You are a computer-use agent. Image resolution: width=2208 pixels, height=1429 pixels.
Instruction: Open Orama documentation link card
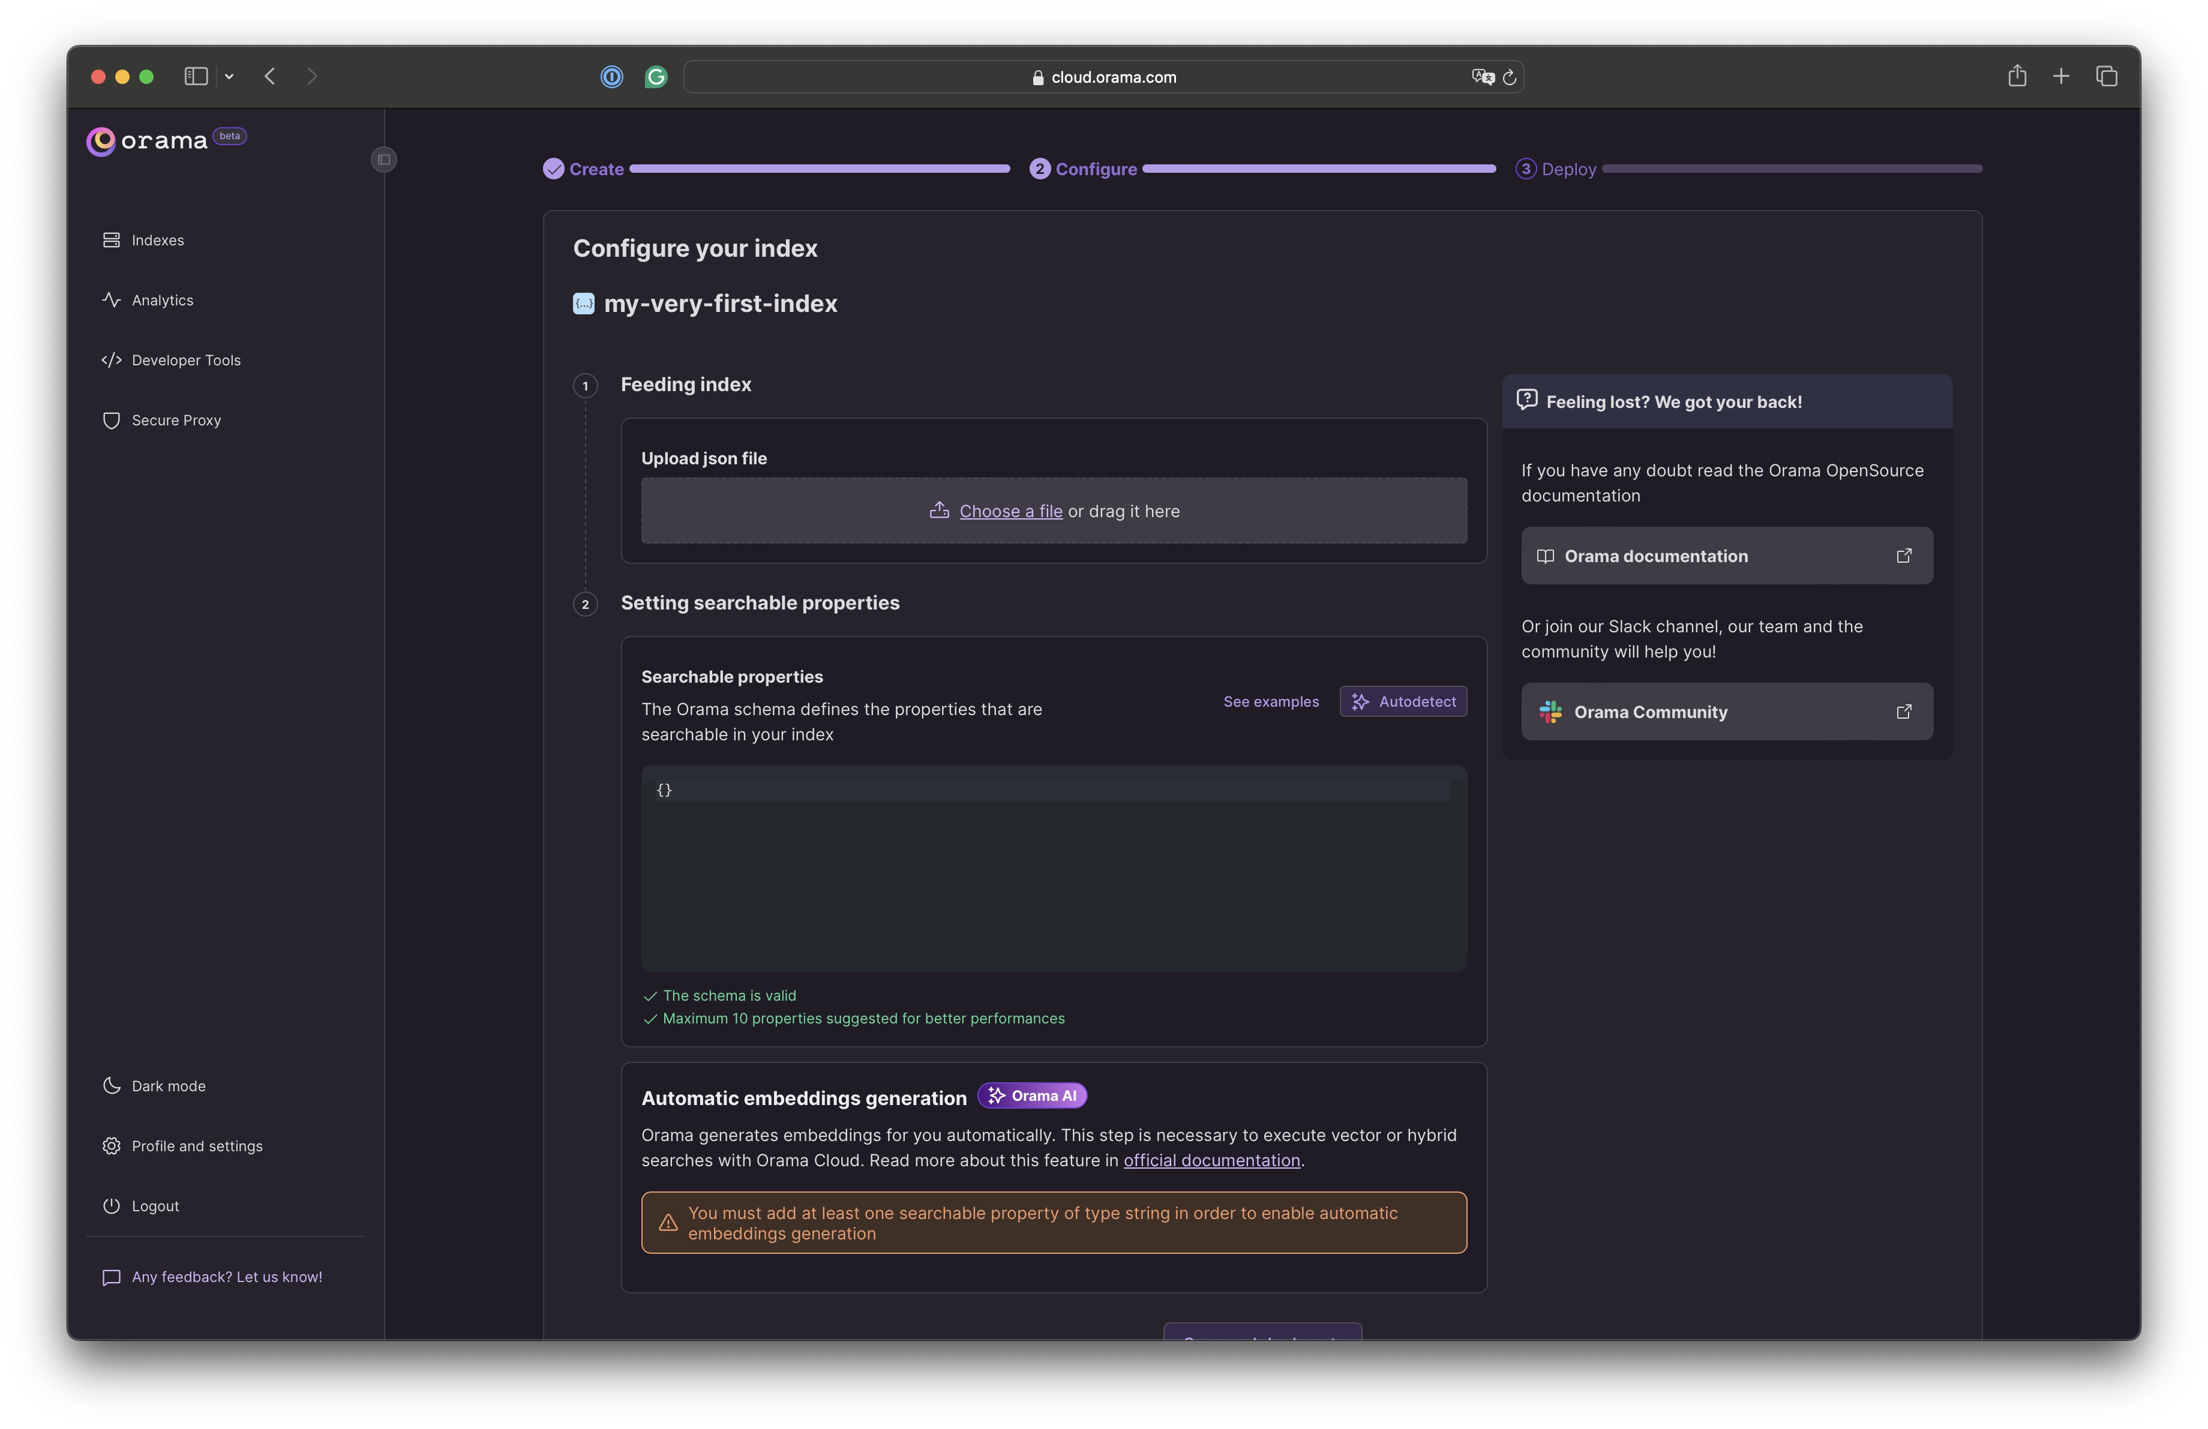click(x=1727, y=556)
